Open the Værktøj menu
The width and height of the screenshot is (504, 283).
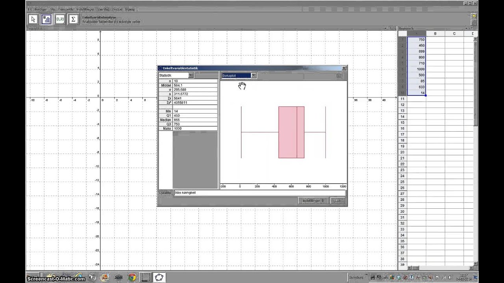click(x=103, y=9)
